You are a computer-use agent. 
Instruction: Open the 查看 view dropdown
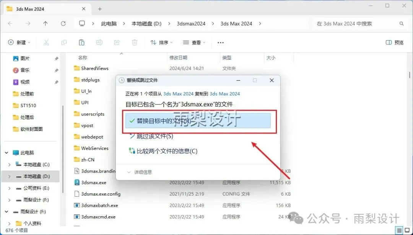click(x=194, y=42)
